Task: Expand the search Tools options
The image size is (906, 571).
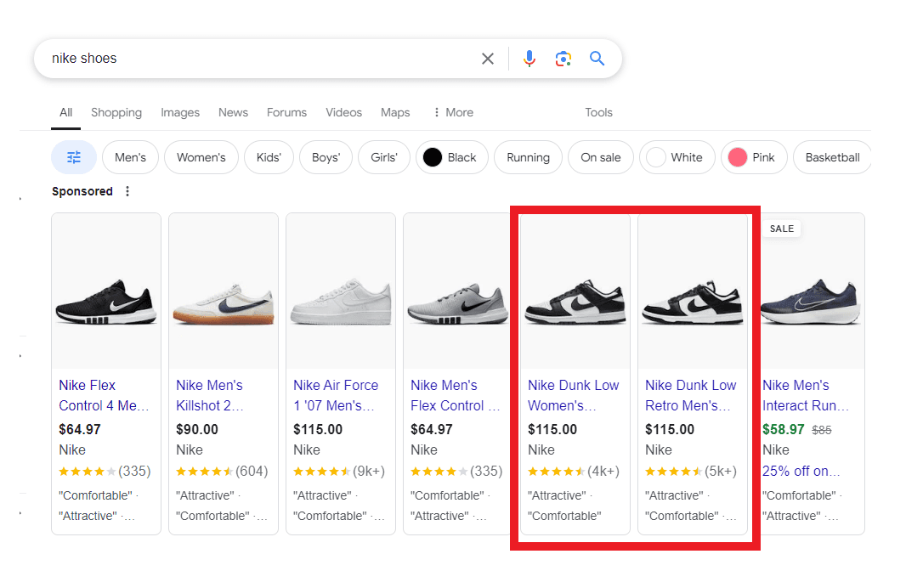Action: [x=598, y=112]
